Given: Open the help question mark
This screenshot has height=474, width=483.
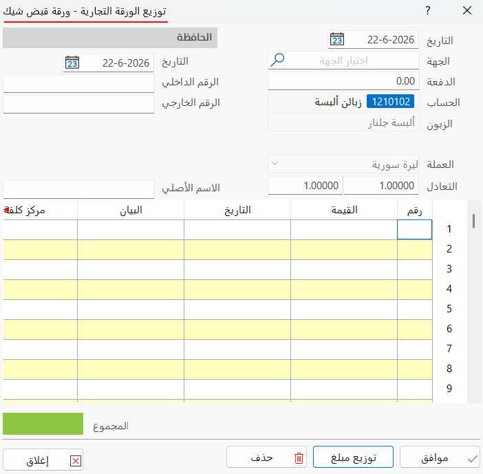Looking at the screenshot, I should pos(427,11).
